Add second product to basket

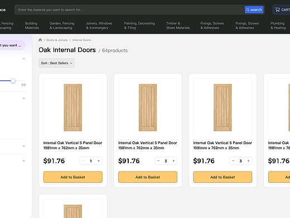[148, 177]
